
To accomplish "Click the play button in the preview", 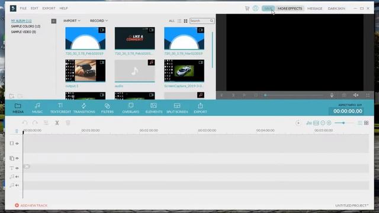I will pos(245,95).
